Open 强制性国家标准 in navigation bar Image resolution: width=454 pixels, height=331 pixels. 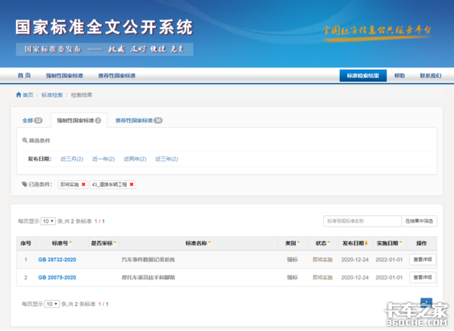(x=64, y=76)
